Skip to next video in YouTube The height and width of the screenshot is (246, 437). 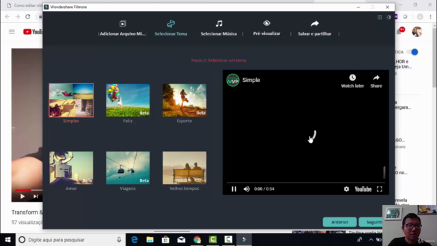(x=36, y=196)
